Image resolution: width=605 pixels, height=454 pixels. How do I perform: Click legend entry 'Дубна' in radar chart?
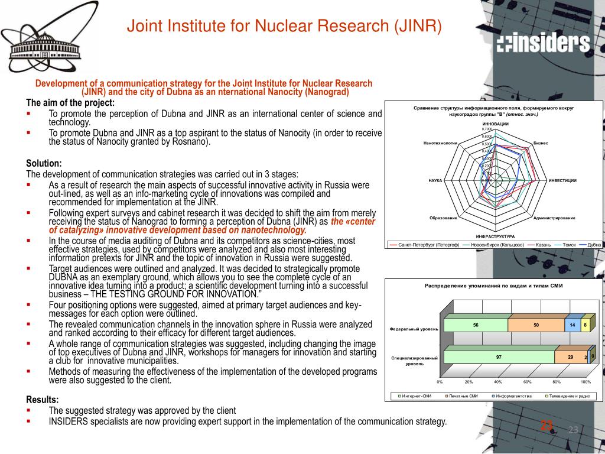coord(590,245)
